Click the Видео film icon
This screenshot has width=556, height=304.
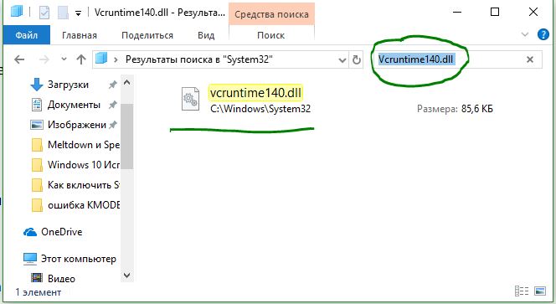[x=37, y=277]
